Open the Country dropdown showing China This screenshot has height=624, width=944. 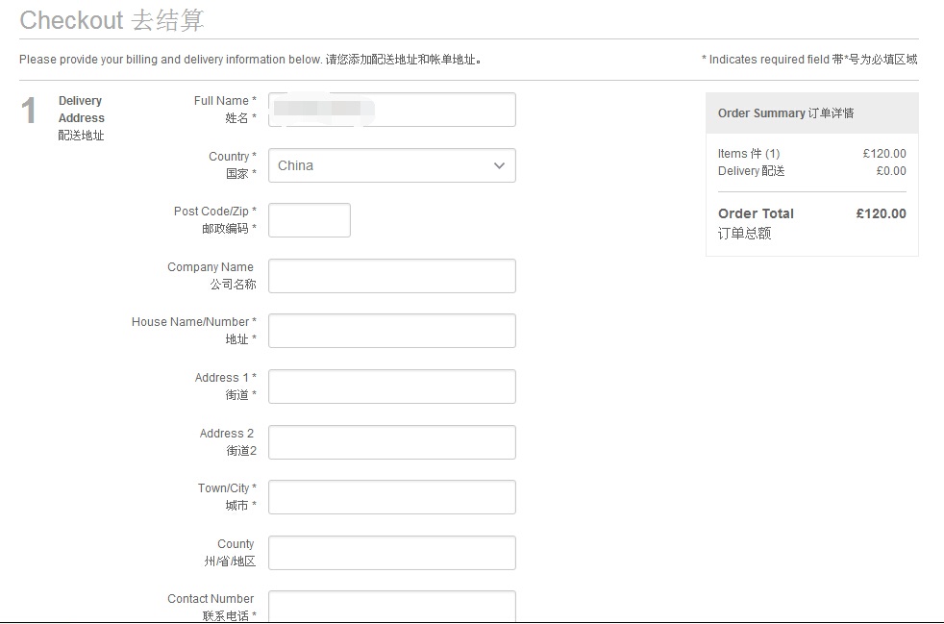tap(392, 165)
